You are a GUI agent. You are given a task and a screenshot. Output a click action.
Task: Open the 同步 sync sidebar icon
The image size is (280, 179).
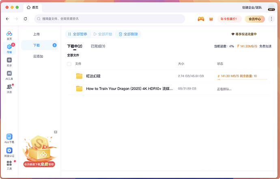coord(9,62)
